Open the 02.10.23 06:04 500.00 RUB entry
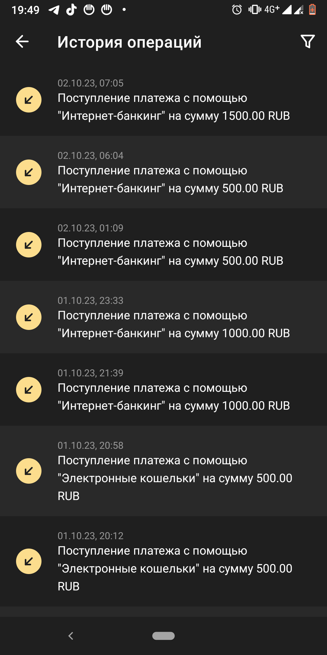 [x=170, y=179]
